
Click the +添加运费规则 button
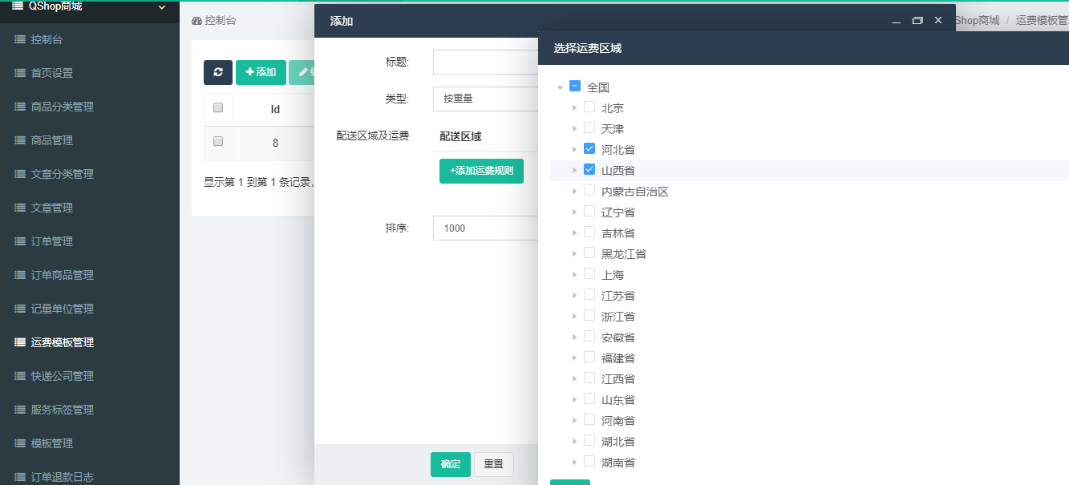pyautogui.click(x=481, y=171)
